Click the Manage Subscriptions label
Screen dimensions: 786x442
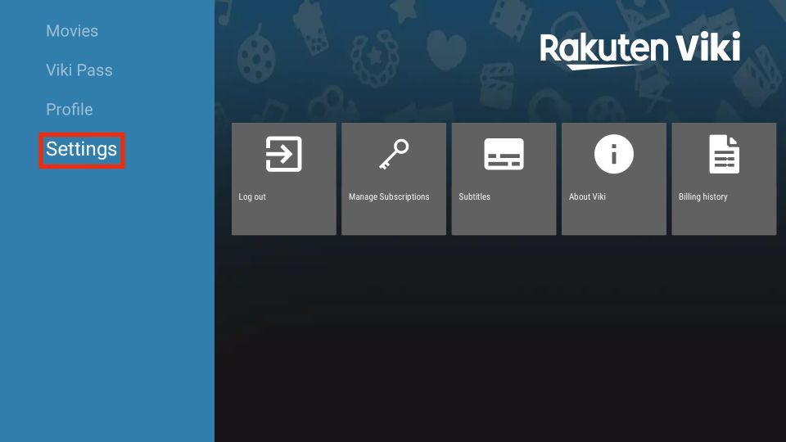coord(389,197)
